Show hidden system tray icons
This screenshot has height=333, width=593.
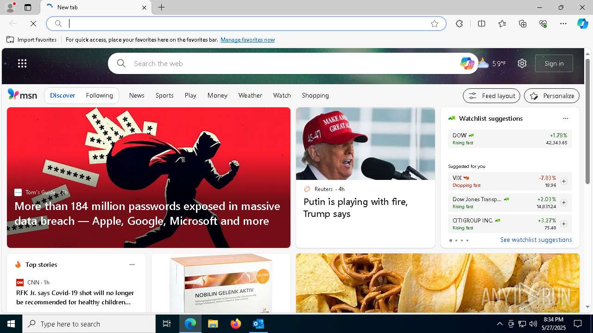[x=499, y=324]
